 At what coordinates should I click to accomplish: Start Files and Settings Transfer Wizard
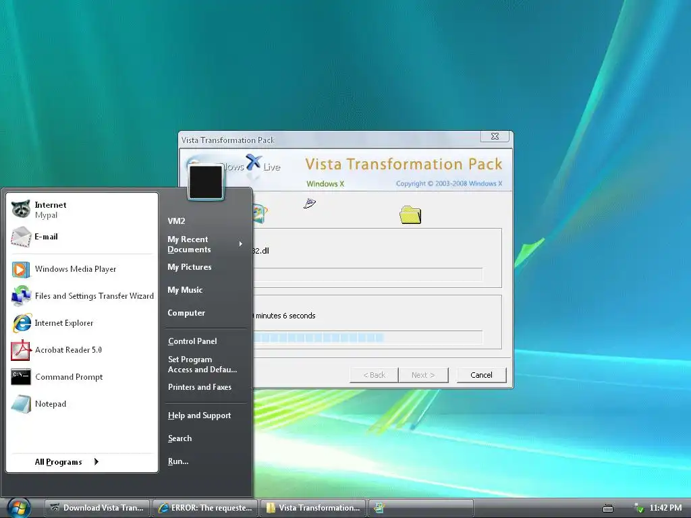82,296
